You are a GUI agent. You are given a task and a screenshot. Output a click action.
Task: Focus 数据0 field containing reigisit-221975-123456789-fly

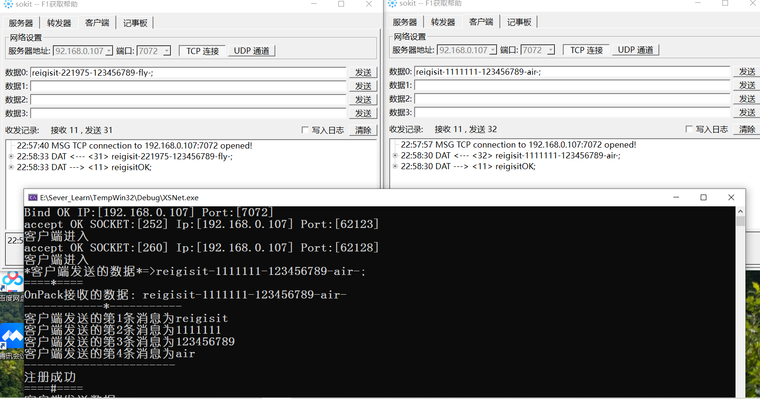(188, 72)
